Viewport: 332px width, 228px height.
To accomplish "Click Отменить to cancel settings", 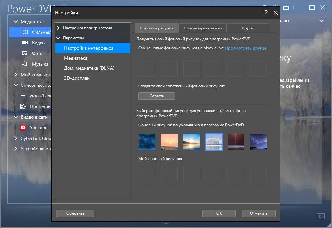I will (x=259, y=213).
